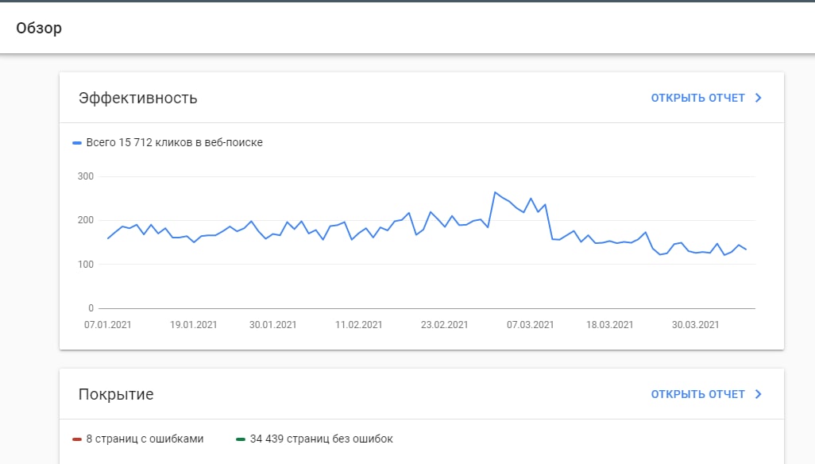The image size is (815, 464).
Task: Click the 23.02.2021 date axis label
Action: click(444, 325)
